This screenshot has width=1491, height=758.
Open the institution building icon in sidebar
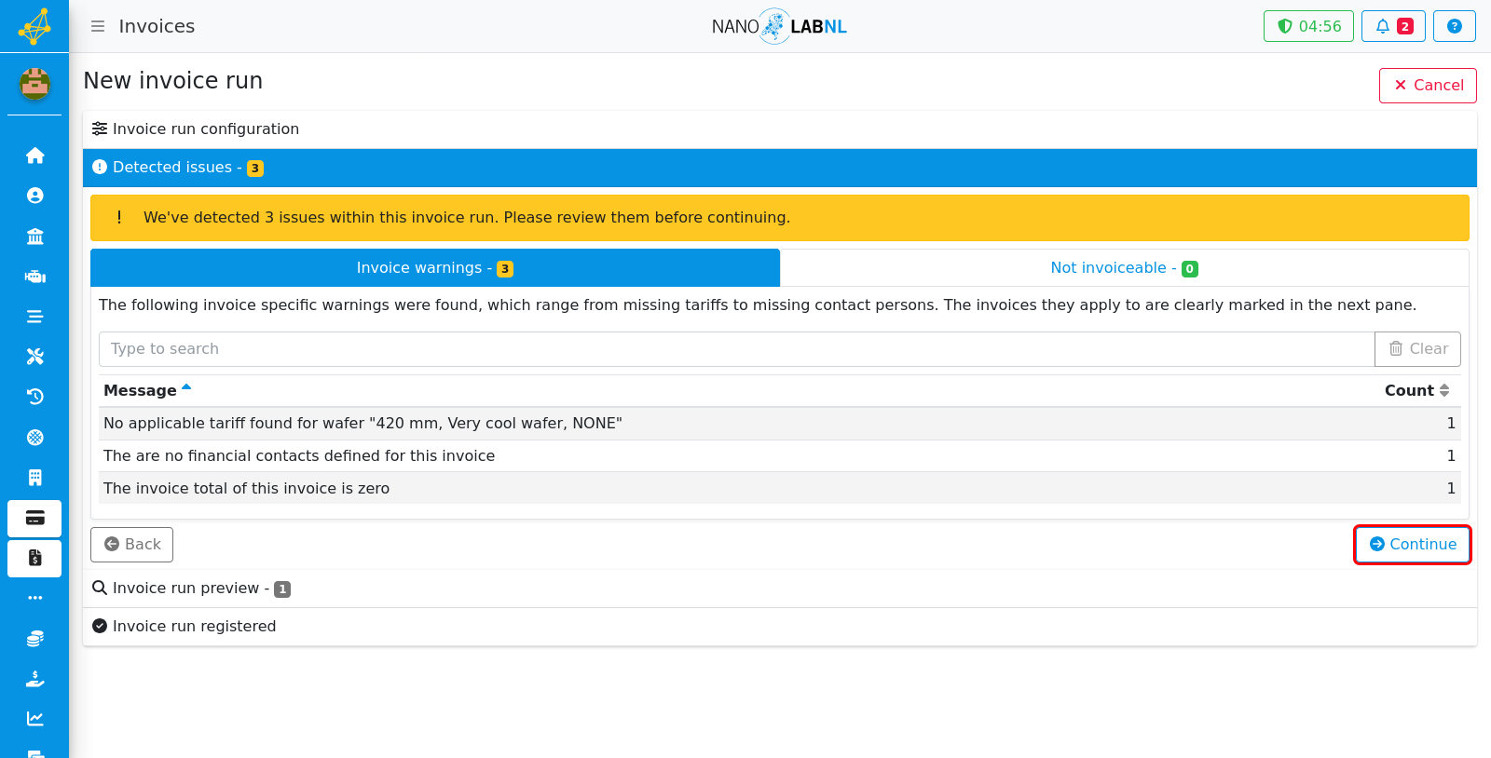[34, 237]
